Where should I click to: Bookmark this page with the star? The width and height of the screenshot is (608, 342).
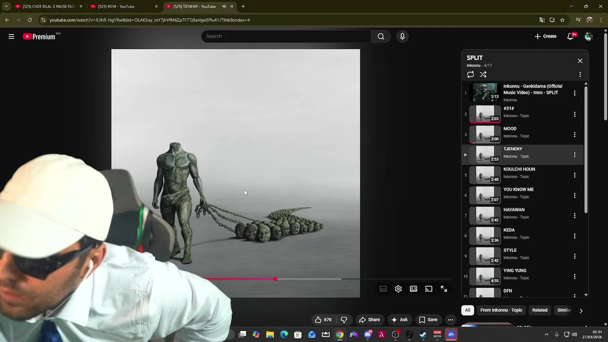[x=562, y=20]
